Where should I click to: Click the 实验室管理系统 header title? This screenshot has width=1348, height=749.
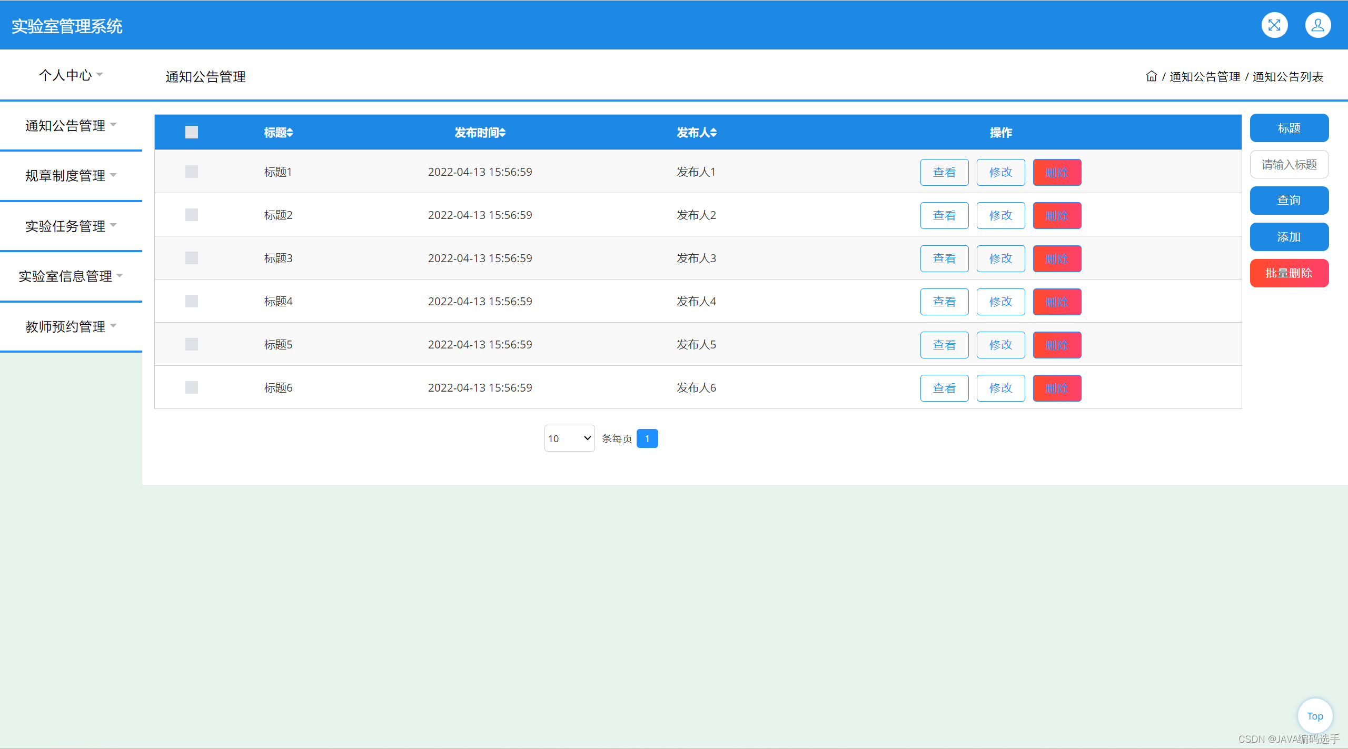[67, 26]
